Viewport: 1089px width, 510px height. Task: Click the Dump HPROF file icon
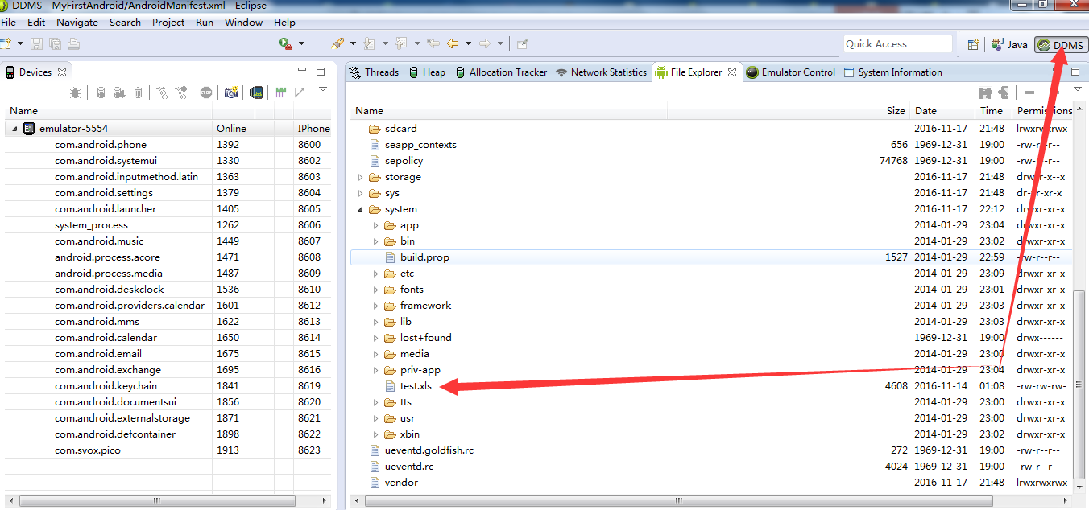(x=119, y=93)
